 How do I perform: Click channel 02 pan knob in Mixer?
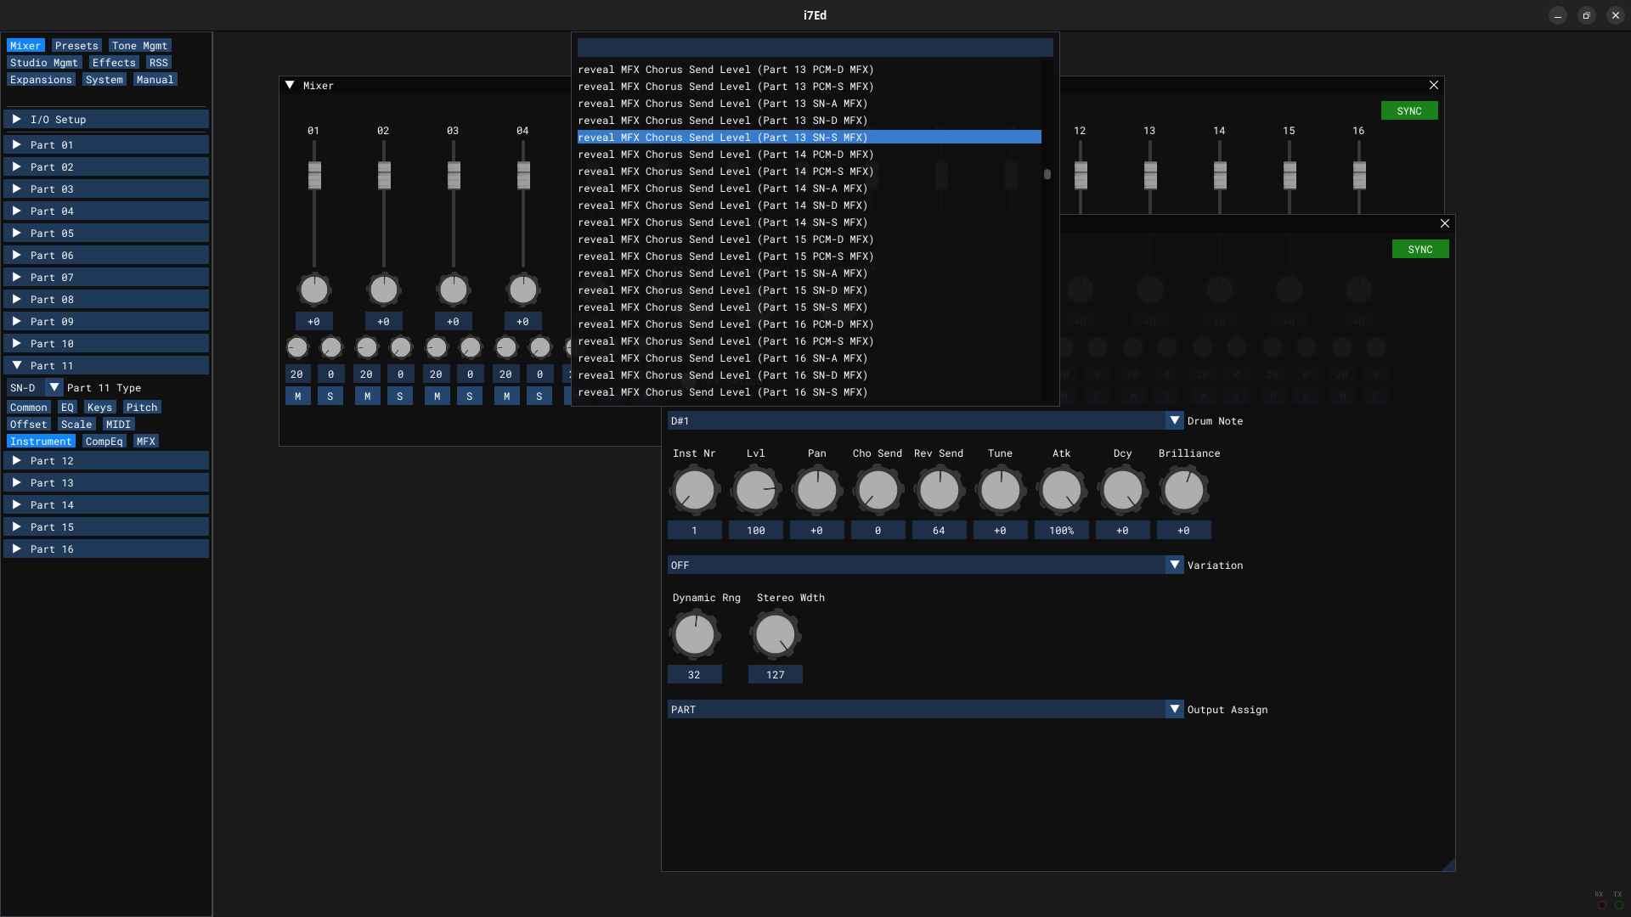tap(383, 290)
